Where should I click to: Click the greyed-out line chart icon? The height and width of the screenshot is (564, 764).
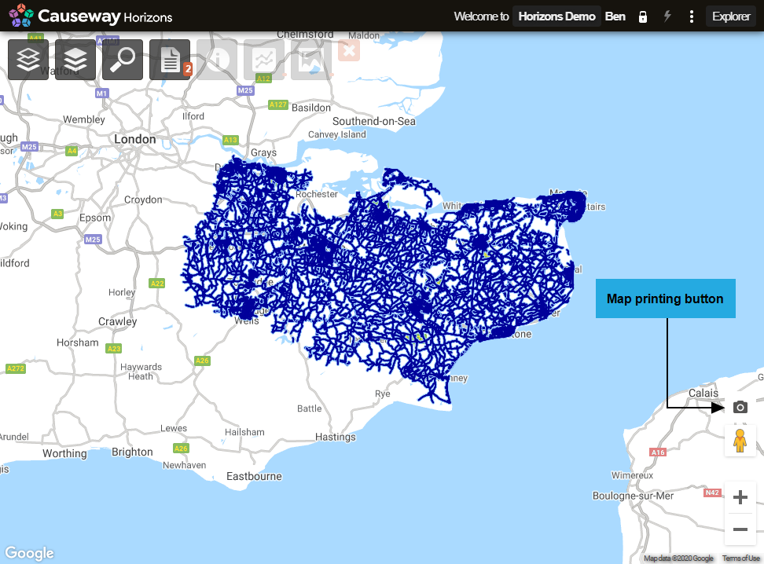[x=264, y=60]
